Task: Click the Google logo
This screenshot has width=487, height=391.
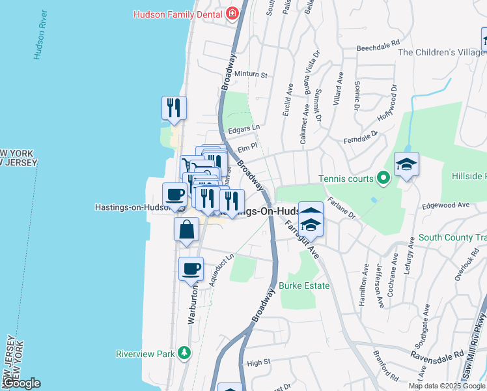Action: [21, 384]
